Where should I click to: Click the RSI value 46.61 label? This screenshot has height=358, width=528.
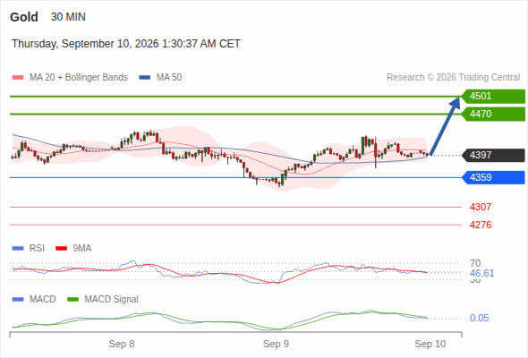click(x=481, y=273)
